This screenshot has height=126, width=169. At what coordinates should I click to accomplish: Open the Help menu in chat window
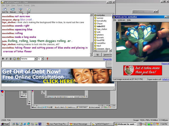(x=33, y=5)
